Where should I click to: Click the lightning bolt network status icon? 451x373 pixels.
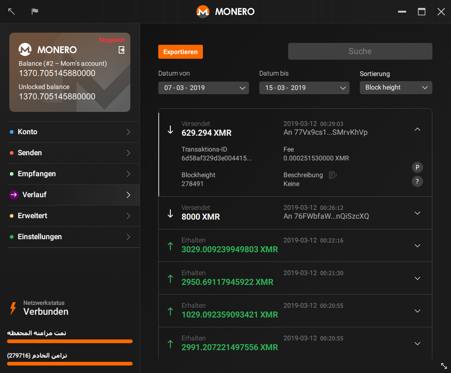point(13,308)
